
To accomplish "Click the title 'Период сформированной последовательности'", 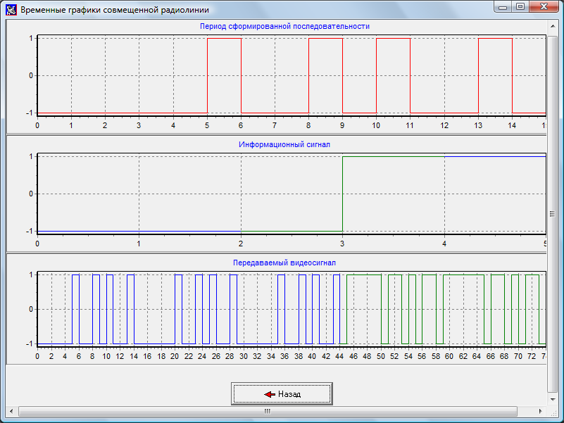I will (284, 26).
